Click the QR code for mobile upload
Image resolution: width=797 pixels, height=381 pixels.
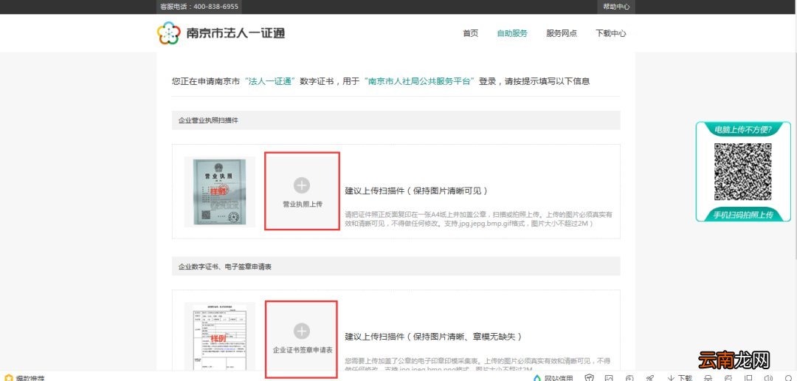coord(742,171)
